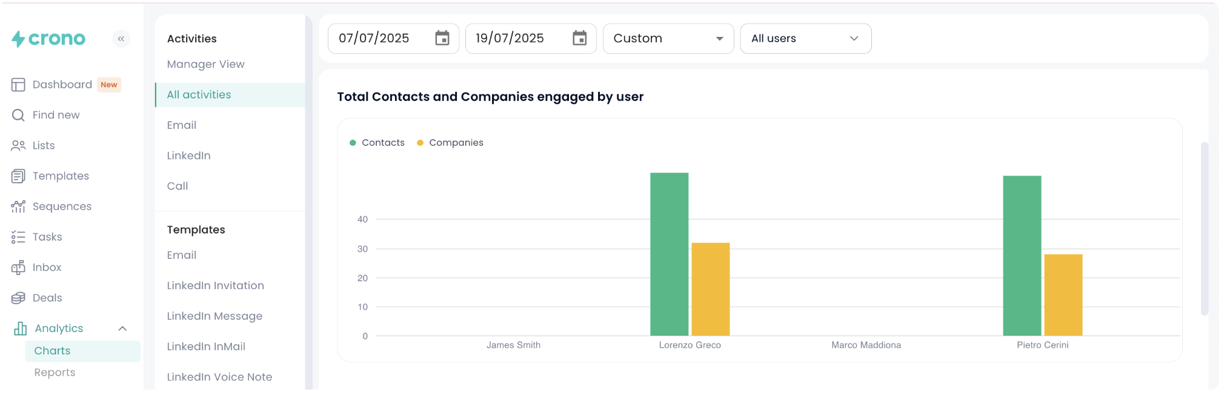Click the start date field 07/07/2025
The image size is (1230, 398).
tap(374, 39)
